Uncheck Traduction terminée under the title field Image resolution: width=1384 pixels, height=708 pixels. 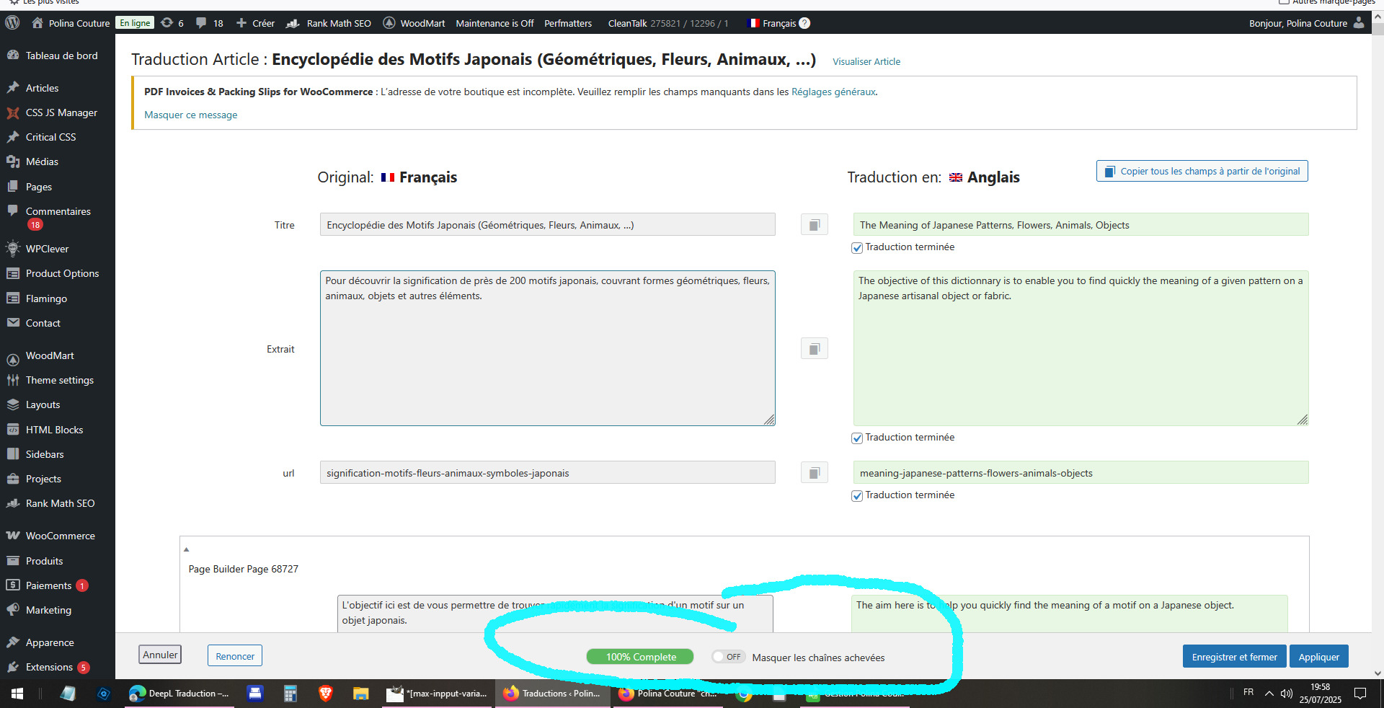[x=857, y=248]
